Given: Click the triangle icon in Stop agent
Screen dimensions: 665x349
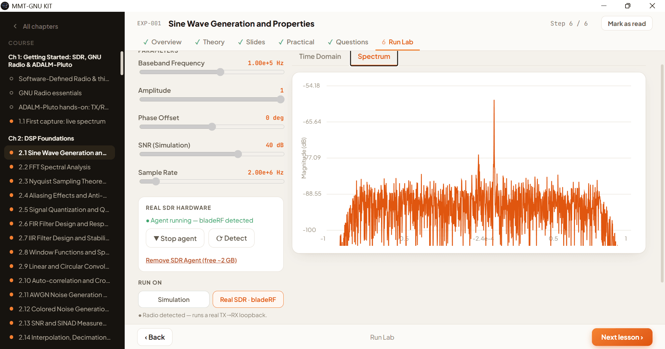Looking at the screenshot, I should point(156,238).
